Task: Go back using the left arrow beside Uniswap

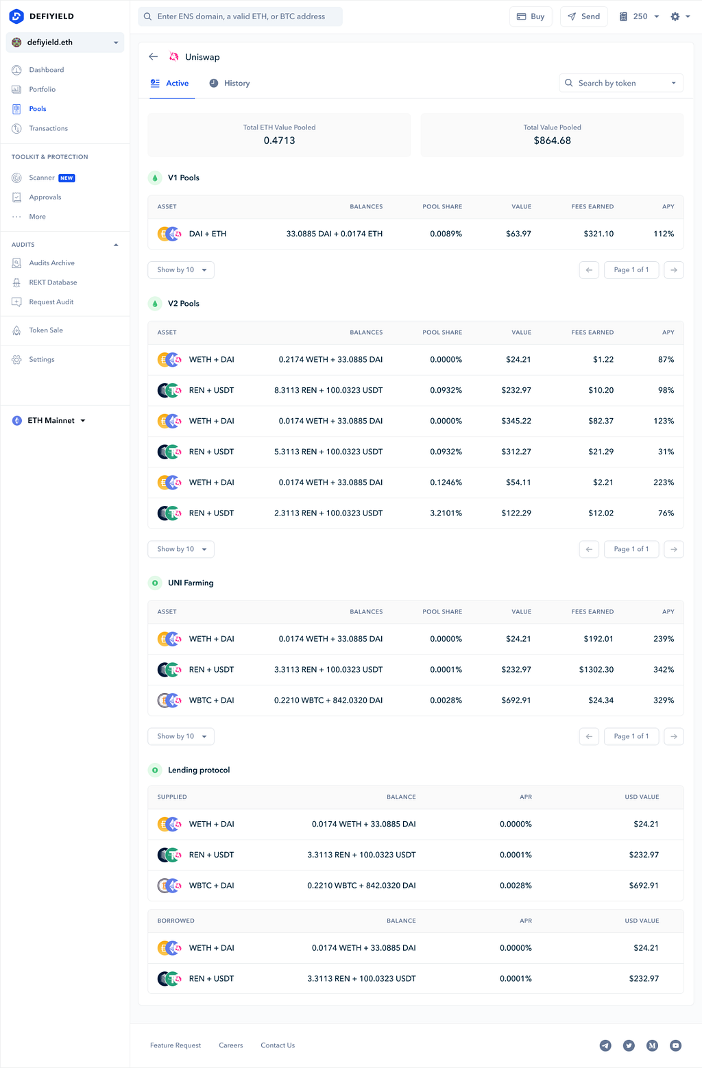Action: (x=154, y=57)
